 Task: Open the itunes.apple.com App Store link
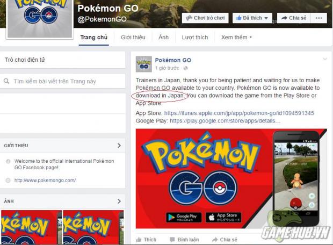point(239,113)
